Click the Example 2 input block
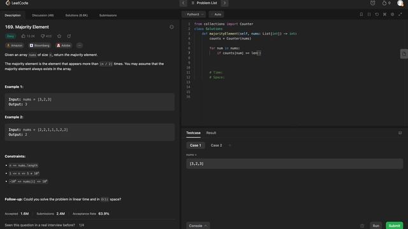The width and height of the screenshot is (408, 229). [x=89, y=132]
